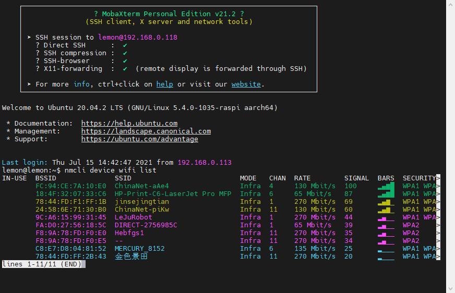Viewport: 455px width, 293px height.
Task: Click the Direct SSH check mark
Action: click(x=125, y=45)
